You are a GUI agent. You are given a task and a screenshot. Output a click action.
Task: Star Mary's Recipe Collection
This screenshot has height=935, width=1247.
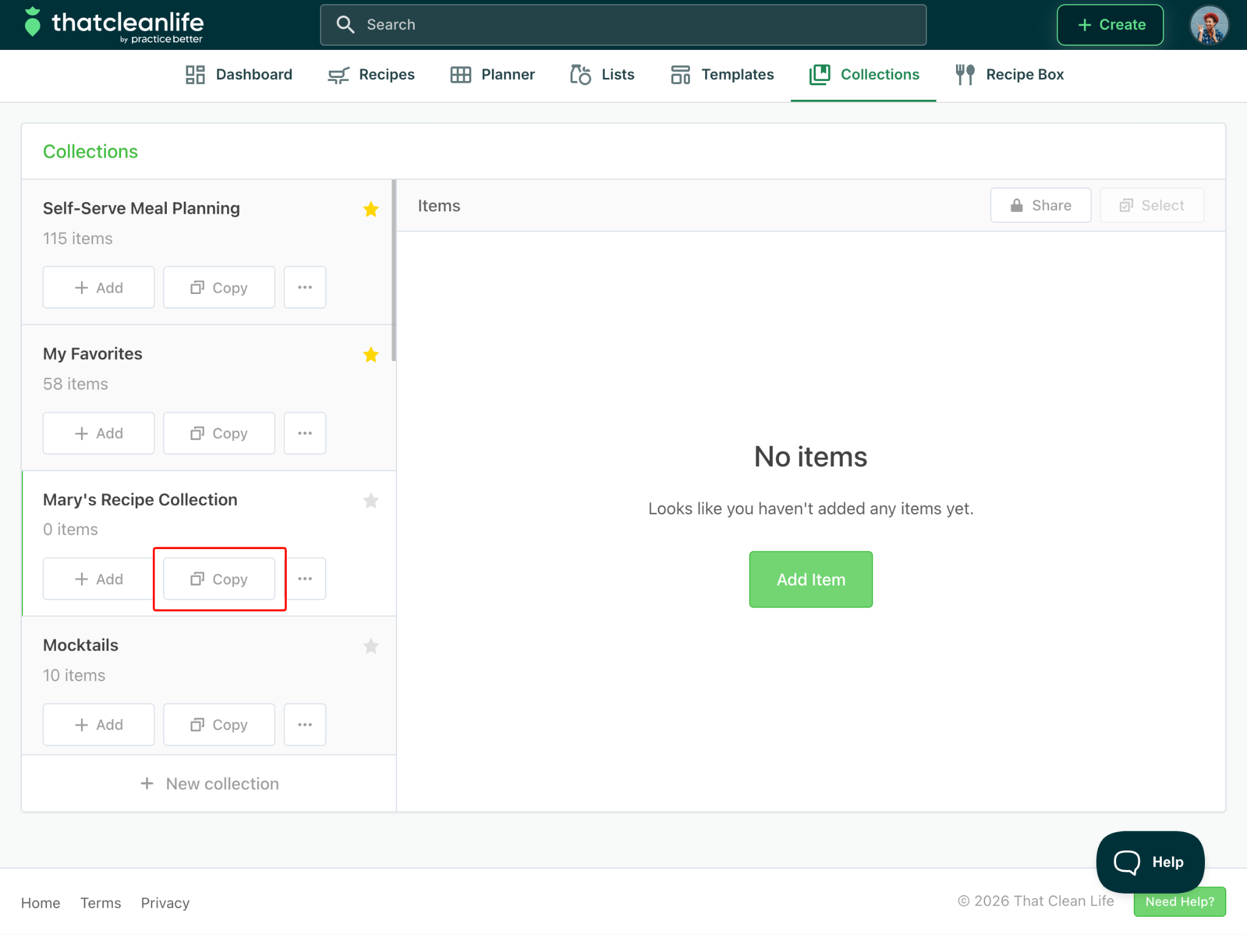tap(371, 500)
